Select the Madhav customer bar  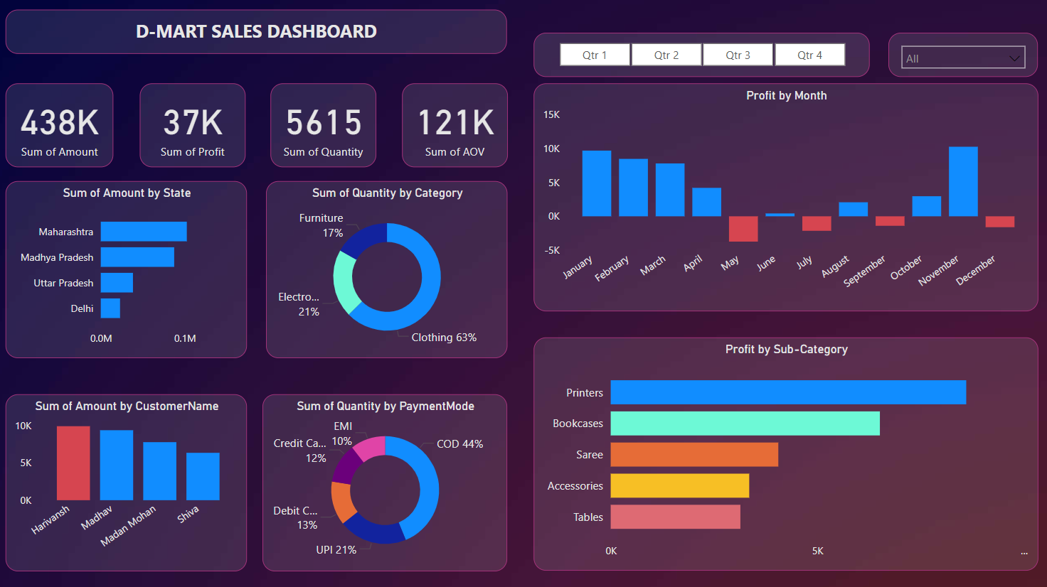[117, 465]
